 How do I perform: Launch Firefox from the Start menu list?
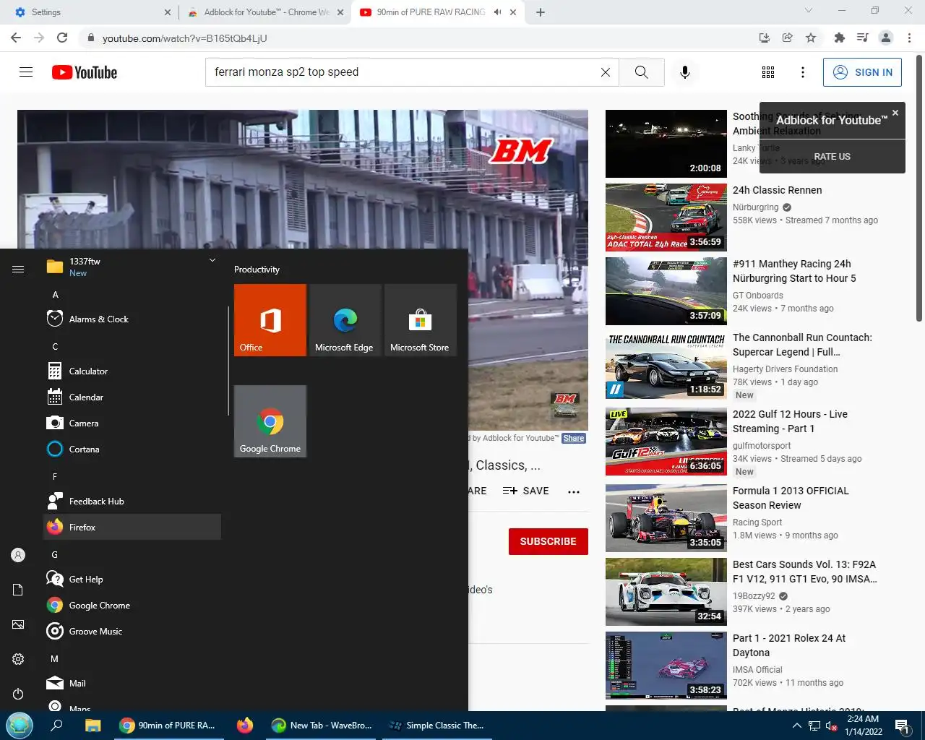(x=132, y=527)
